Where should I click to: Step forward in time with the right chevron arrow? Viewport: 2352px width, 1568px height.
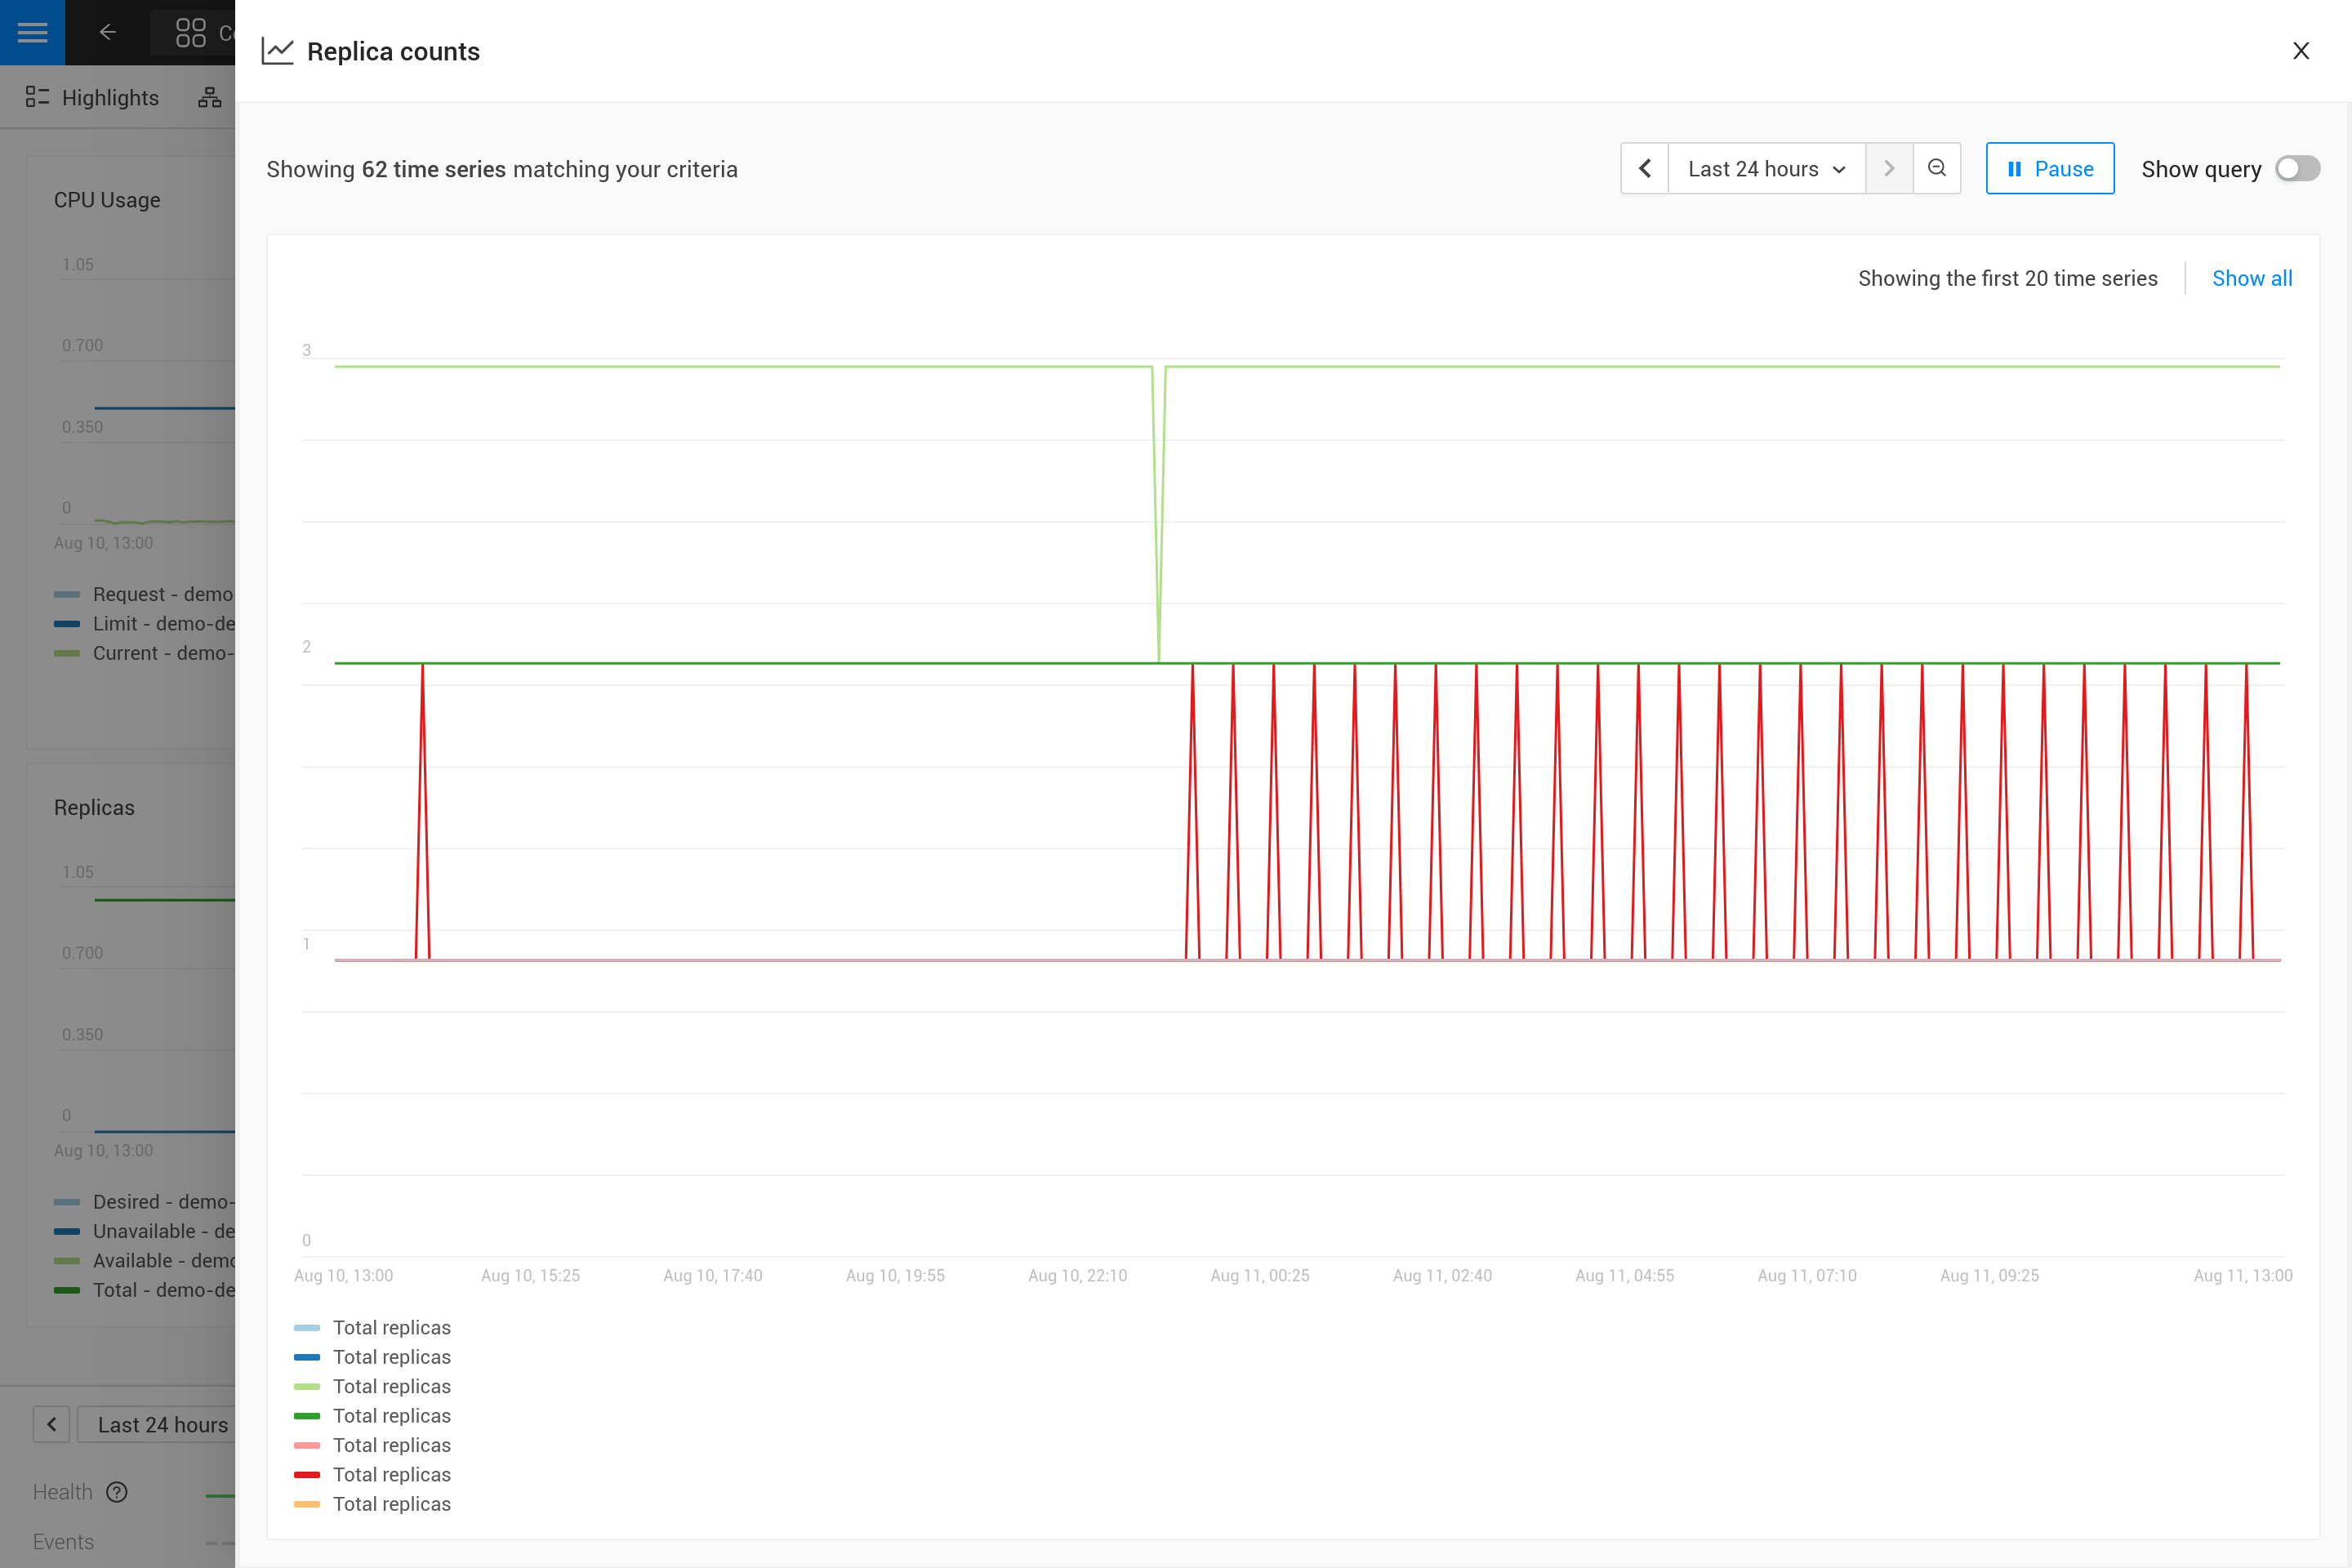click(1889, 168)
